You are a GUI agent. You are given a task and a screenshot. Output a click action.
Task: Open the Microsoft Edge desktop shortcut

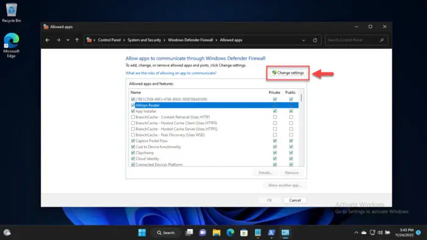click(x=11, y=45)
